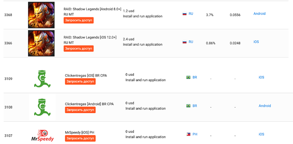Click 0 usd payout in row 3108
Screen dimensions: 293x144
click(x=130, y=103)
